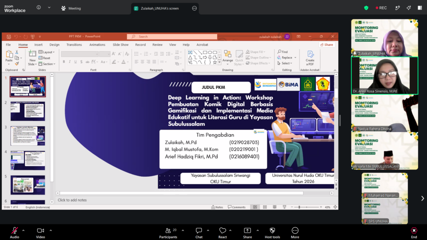427x240 pixels.
Task: Click the Share screen icon in Zoom
Action: point(247,230)
